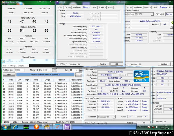This screenshot has width=174, height=136.
Task: Launch Internet Explorer from the taskbar
Action: click(x=16, y=127)
